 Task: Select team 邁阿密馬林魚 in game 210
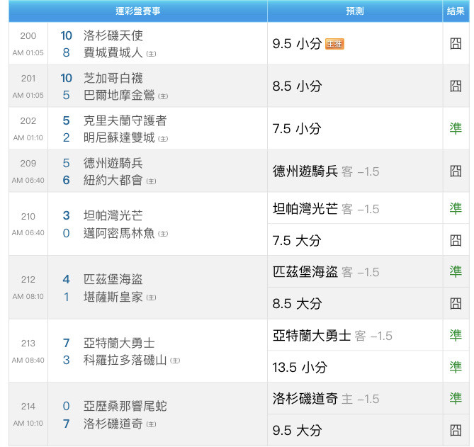tap(119, 233)
